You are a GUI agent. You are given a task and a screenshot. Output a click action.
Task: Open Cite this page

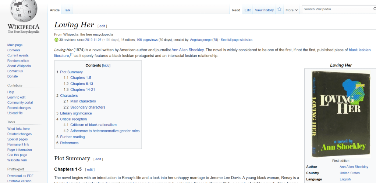(17, 155)
